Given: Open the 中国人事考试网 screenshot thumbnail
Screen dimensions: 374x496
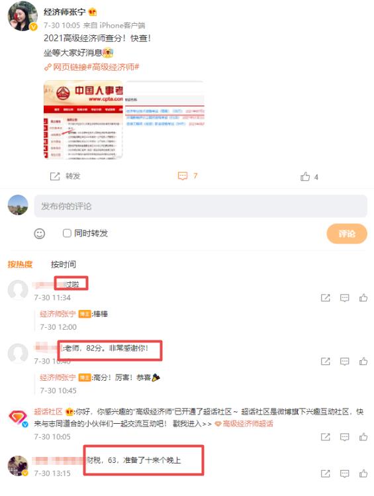Looking at the screenshot, I should click(83, 120).
